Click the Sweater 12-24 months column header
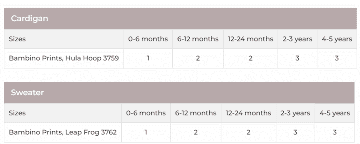 point(248,113)
